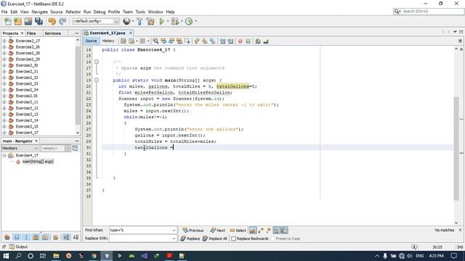
Task: Click the Previous button in find bar
Action: (193, 231)
